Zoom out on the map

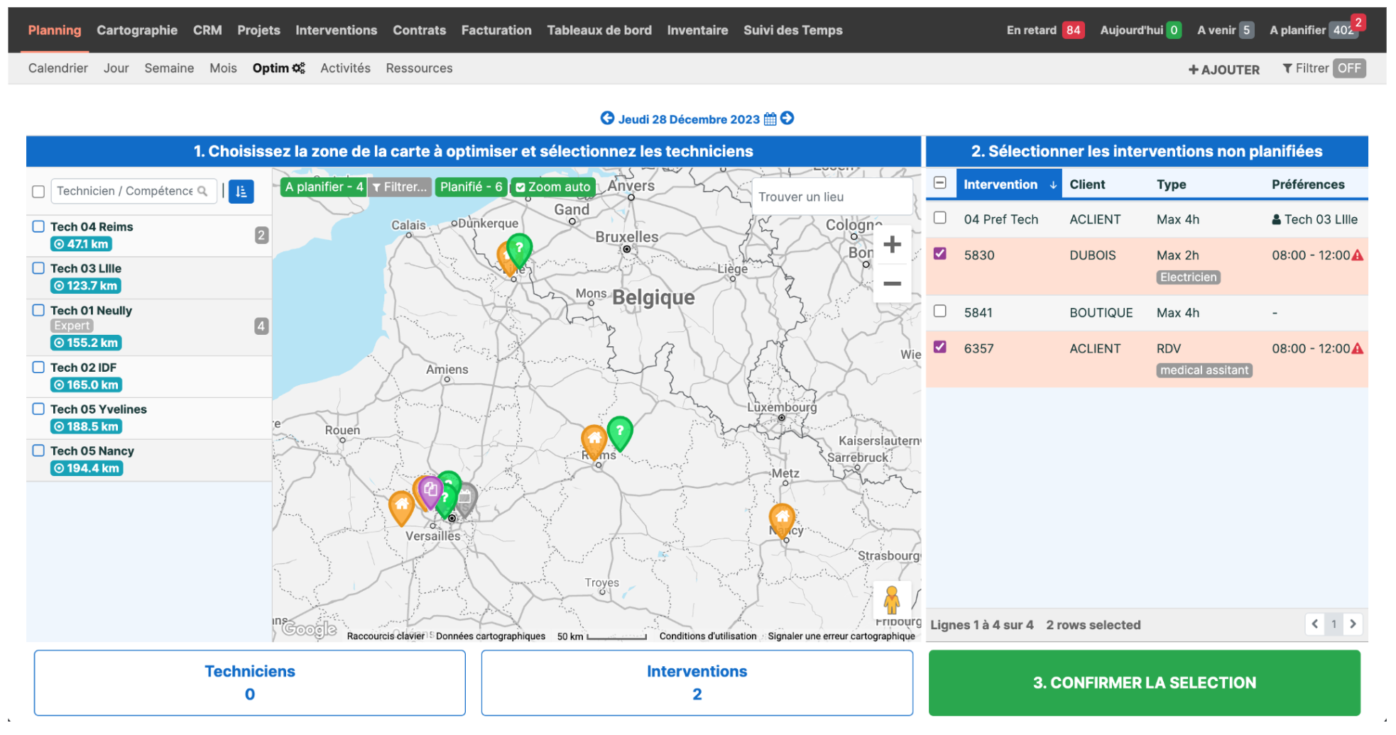tap(892, 283)
